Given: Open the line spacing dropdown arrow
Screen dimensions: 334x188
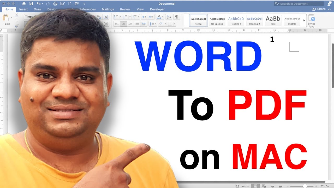Looking at the screenshot, I should coord(156,24).
